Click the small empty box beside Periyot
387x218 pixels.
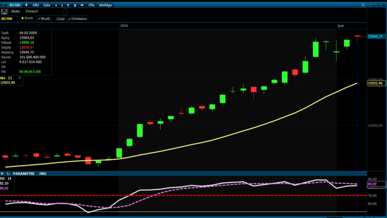pyautogui.click(x=65, y=11)
